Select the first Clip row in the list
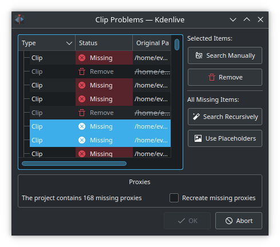 click(100, 58)
